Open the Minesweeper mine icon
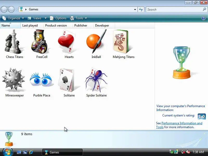This screenshot has width=208, height=156. (14, 80)
